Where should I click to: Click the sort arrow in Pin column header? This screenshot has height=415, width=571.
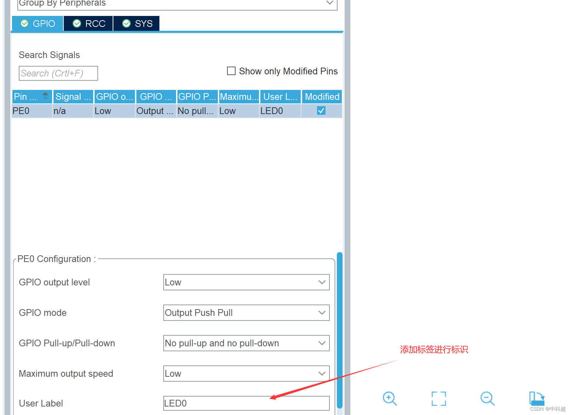45,96
